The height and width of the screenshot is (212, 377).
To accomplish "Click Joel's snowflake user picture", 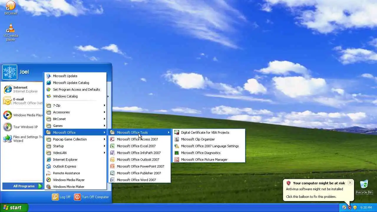I will point(10,72).
